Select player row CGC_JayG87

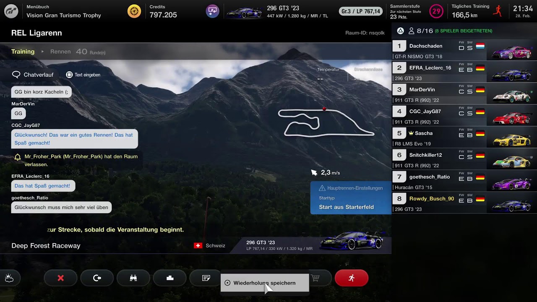tap(464, 115)
